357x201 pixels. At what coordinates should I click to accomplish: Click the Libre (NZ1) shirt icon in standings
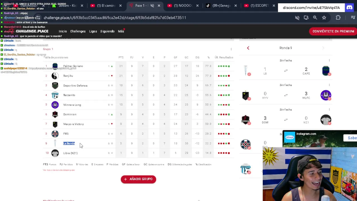pos(55,153)
